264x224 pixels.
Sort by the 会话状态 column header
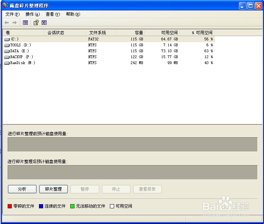click(x=65, y=32)
